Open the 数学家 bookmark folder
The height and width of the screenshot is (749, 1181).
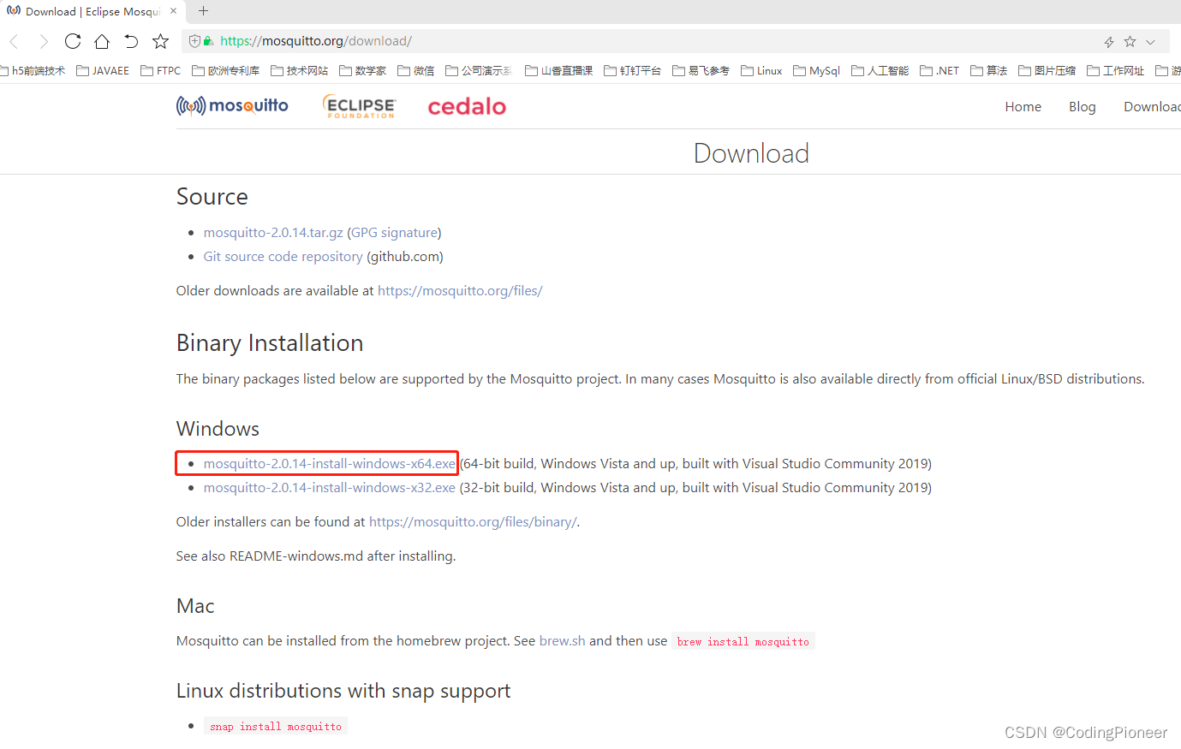point(362,71)
